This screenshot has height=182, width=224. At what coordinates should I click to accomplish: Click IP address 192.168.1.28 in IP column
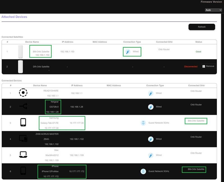point(76,107)
